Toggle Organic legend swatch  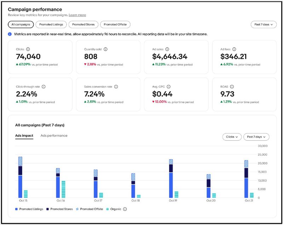108,209
